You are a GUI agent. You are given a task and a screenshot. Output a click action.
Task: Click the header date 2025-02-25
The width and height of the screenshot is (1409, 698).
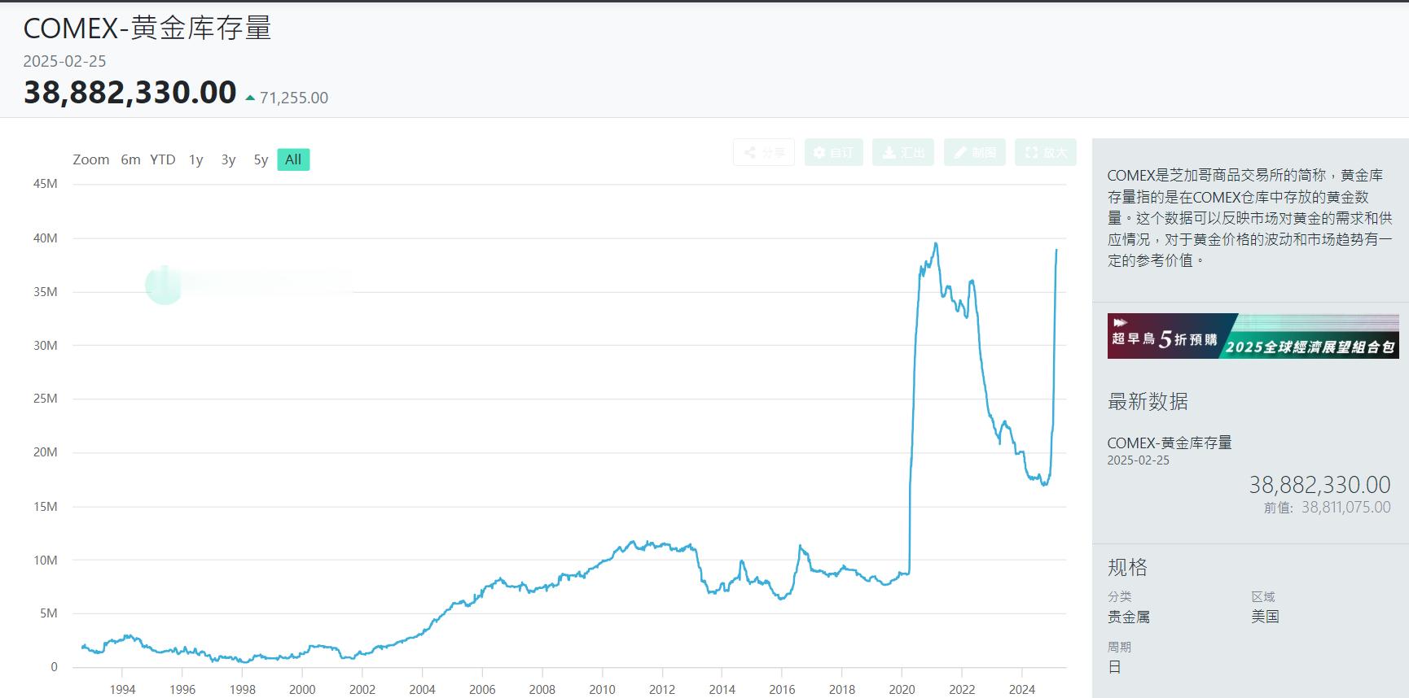(64, 61)
